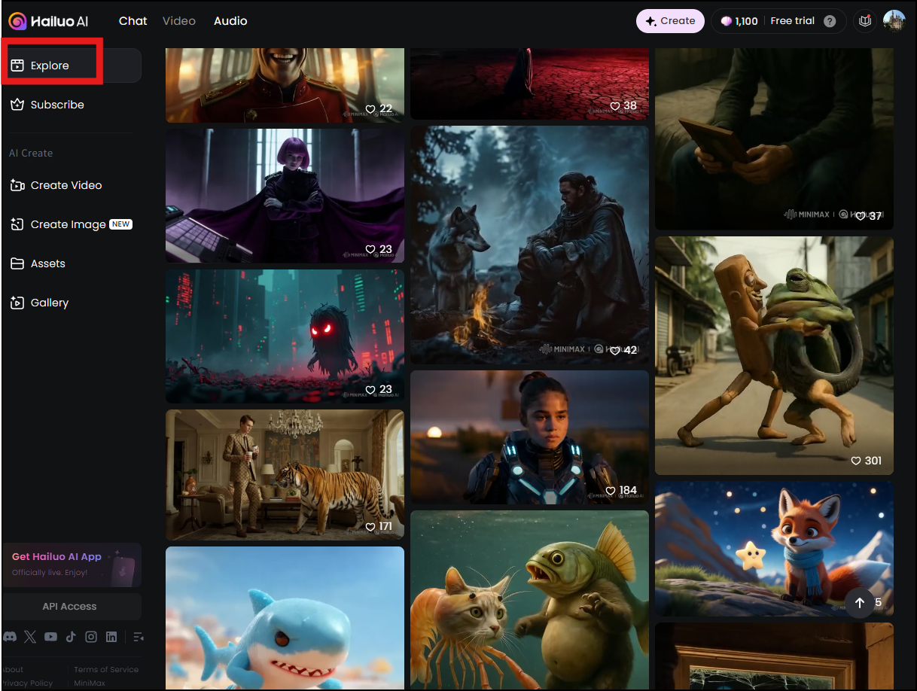The width and height of the screenshot is (917, 691).
Task: Open the X (Twitter) social icon
Action: pyautogui.click(x=30, y=637)
